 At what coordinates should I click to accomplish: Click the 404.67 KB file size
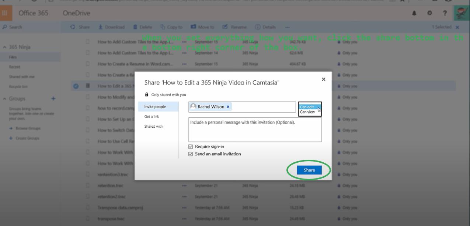click(x=298, y=64)
